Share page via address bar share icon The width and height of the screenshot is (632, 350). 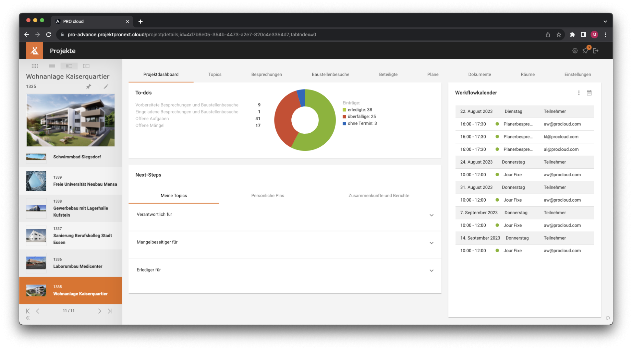(x=548, y=35)
